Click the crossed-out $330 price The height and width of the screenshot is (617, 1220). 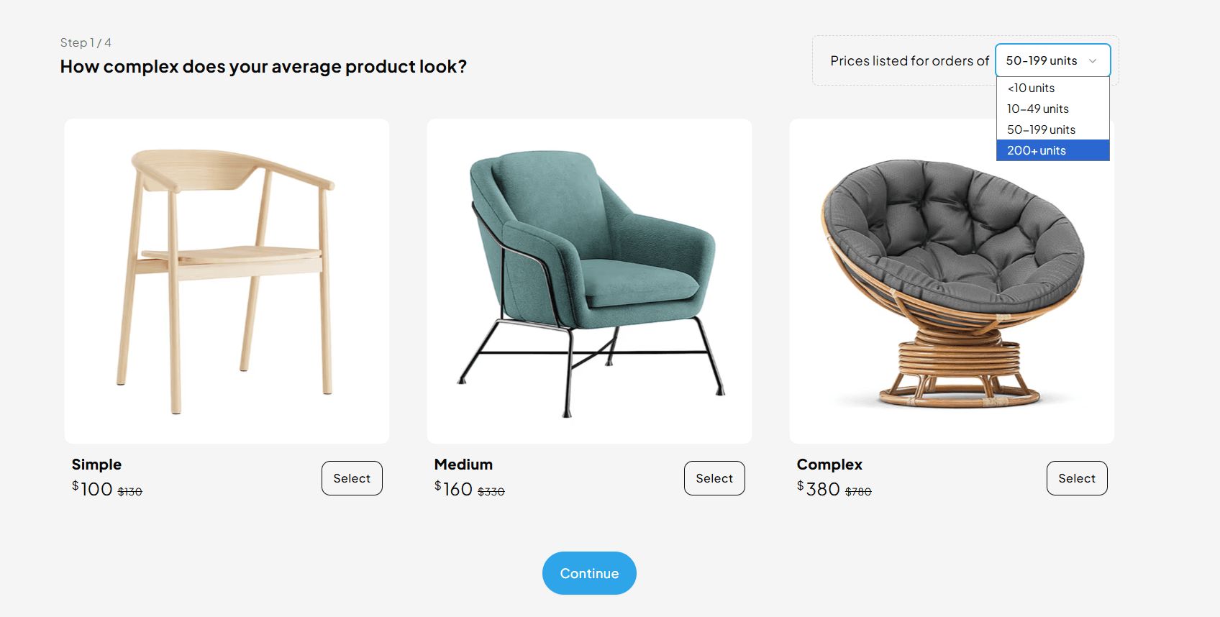point(492,490)
